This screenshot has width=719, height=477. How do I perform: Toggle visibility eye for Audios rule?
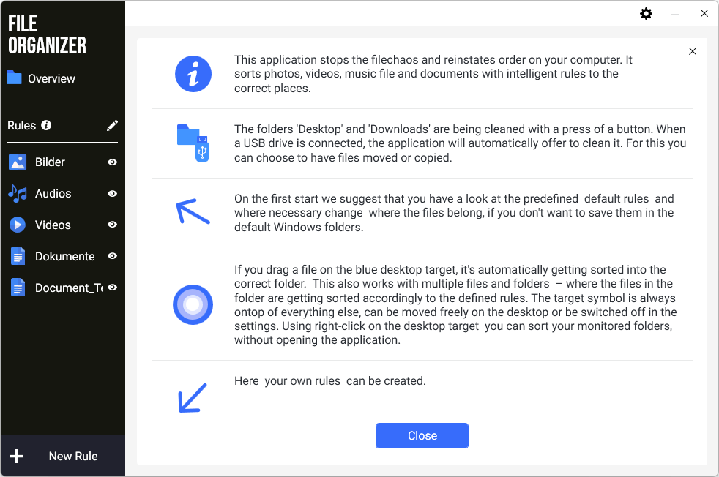point(112,194)
